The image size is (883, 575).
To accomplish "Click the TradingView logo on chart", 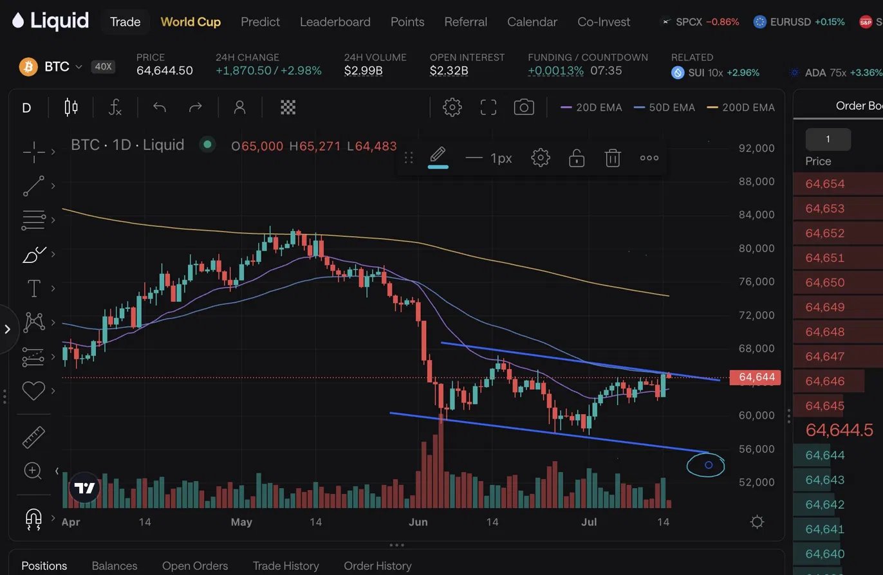I will [84, 489].
